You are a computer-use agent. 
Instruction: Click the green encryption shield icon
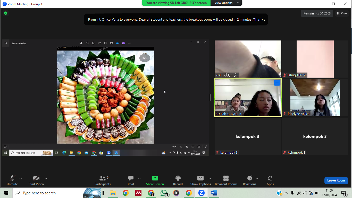coord(6,13)
